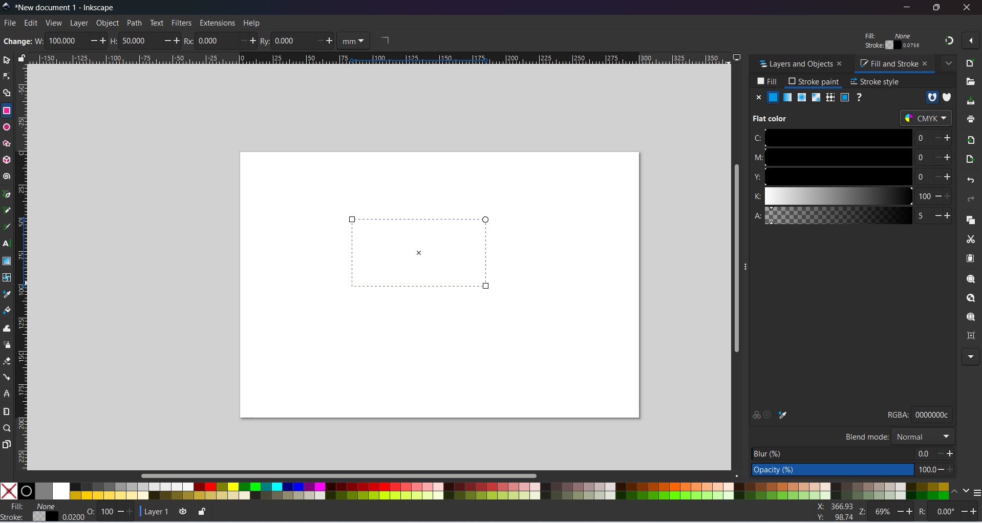
Task: Select the Text tool
Action: (x=7, y=244)
